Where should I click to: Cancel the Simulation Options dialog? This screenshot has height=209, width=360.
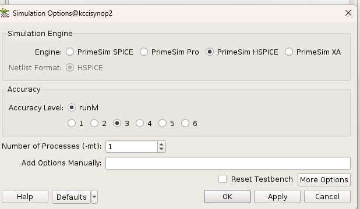point(327,196)
